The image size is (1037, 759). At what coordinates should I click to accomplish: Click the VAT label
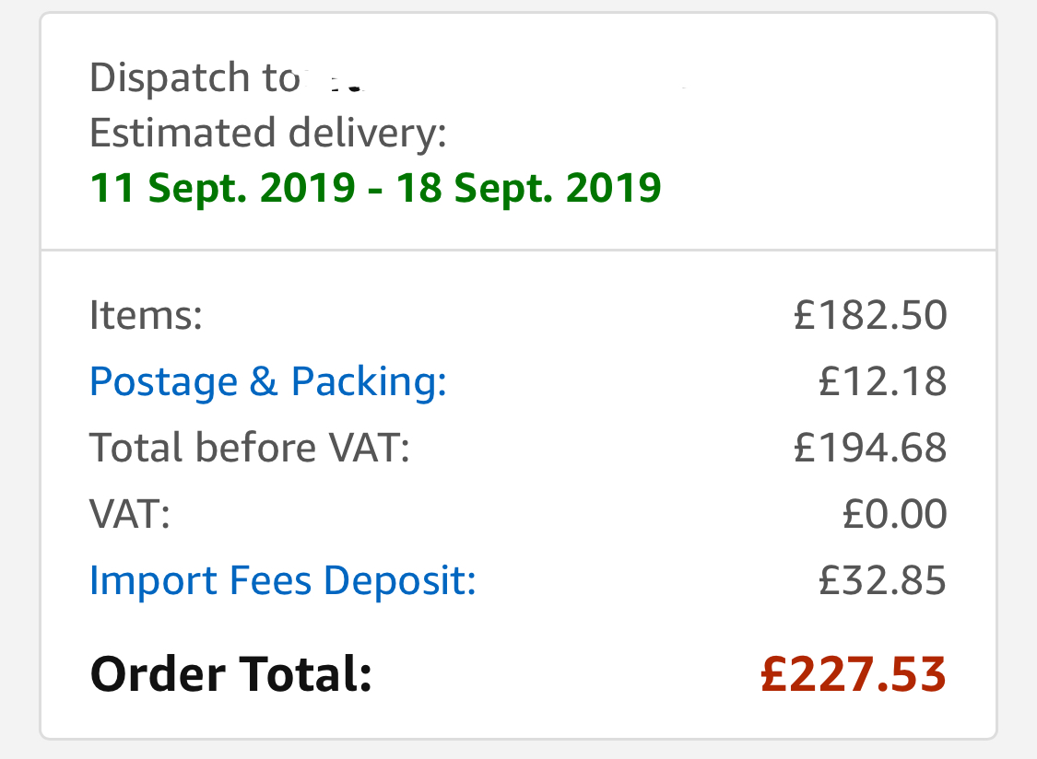(x=130, y=514)
